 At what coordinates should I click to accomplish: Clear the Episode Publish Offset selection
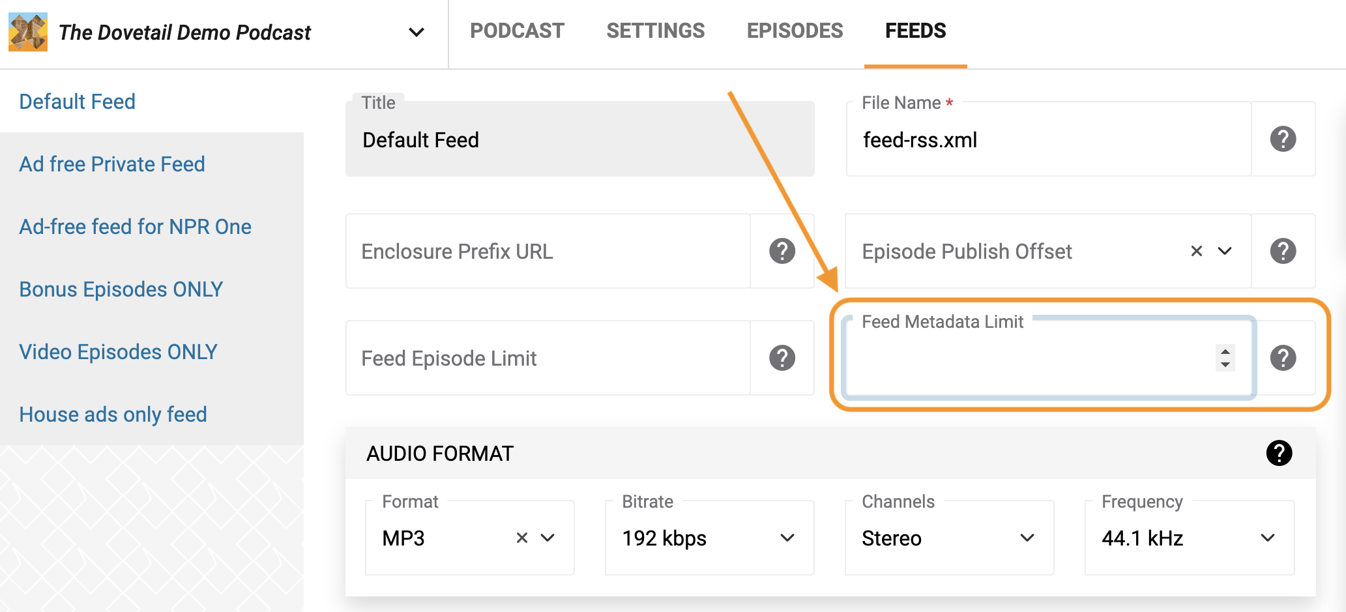[x=1197, y=251]
